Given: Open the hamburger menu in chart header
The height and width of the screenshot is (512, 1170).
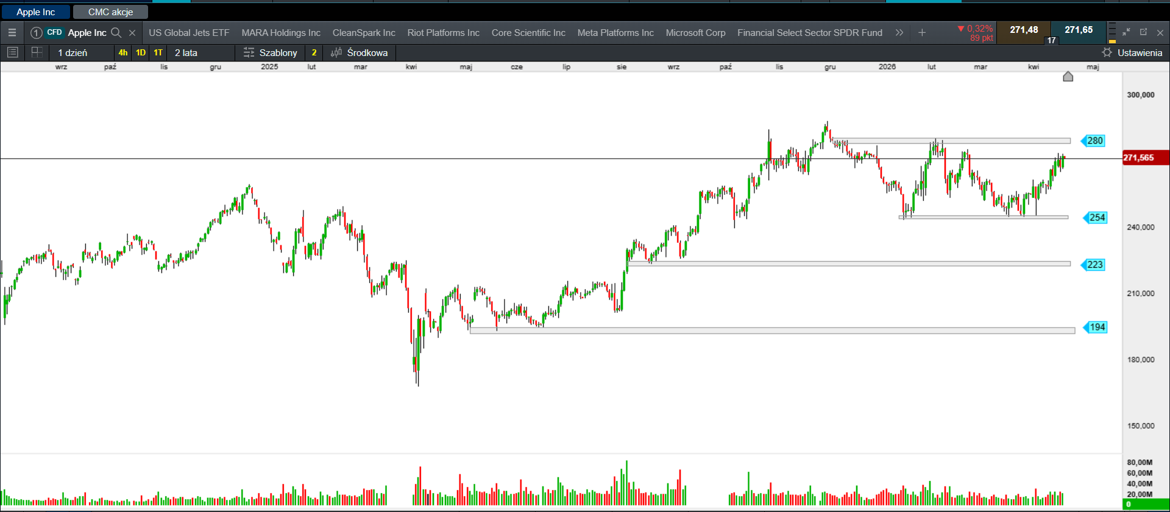Looking at the screenshot, I should click(x=12, y=33).
